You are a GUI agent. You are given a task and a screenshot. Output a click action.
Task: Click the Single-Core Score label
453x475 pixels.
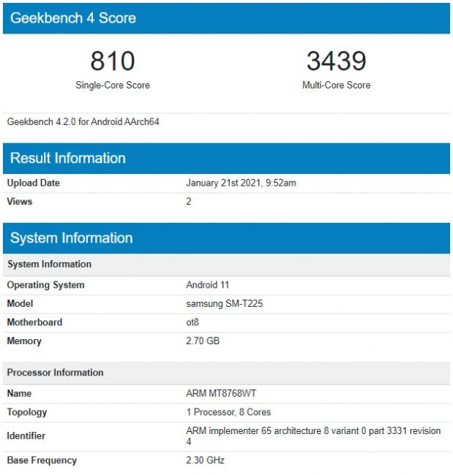(113, 85)
